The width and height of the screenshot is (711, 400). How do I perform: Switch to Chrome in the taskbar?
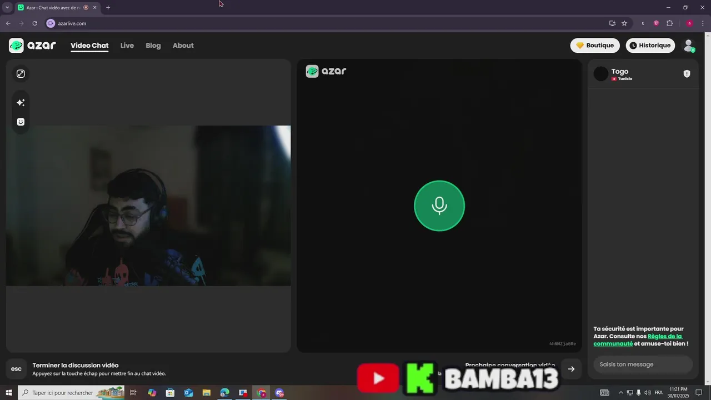point(262,393)
